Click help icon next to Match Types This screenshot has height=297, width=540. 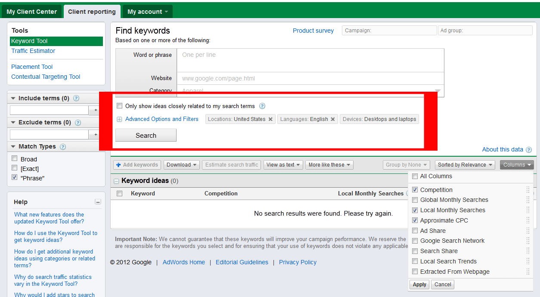coord(63,146)
